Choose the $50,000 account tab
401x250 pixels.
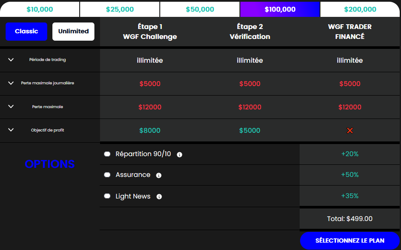(200, 9)
